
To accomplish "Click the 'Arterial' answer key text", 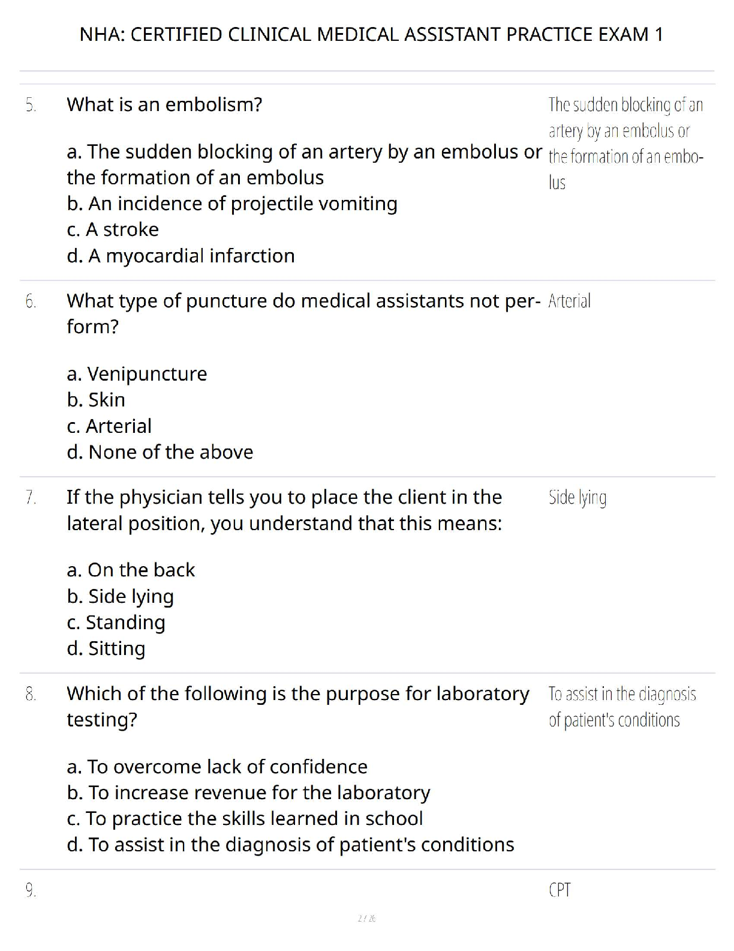I will coord(569,301).
